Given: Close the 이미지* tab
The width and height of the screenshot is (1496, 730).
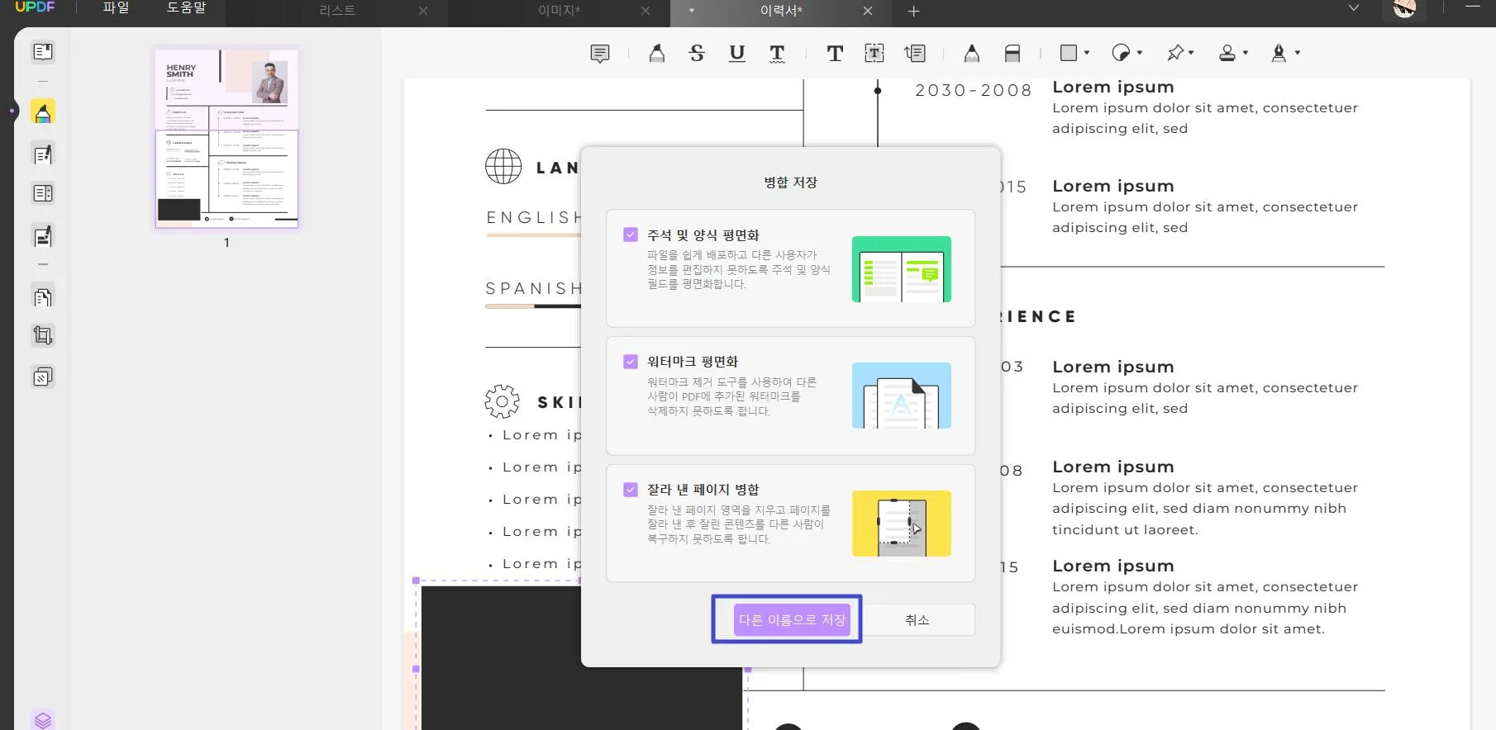Looking at the screenshot, I should (x=646, y=11).
